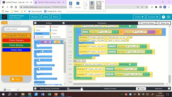
Task: Open the help question mark menu
Action: 163,17
